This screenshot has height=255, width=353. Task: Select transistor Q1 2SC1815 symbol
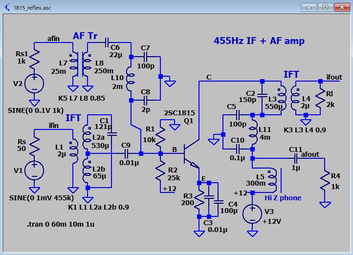tap(191, 154)
